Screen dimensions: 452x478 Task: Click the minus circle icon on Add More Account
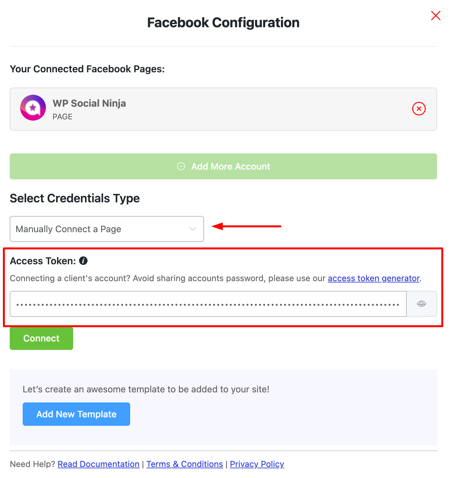pyautogui.click(x=181, y=166)
